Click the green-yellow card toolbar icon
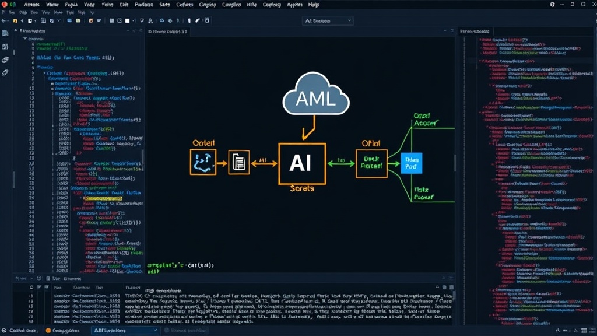Image resolution: width=597 pixels, height=336 pixels. (x=78, y=20)
